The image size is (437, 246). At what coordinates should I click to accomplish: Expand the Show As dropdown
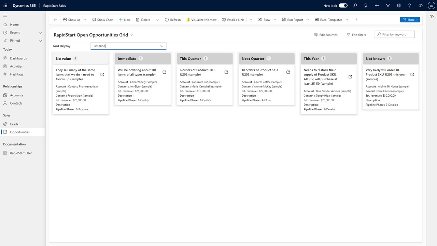(x=85, y=20)
